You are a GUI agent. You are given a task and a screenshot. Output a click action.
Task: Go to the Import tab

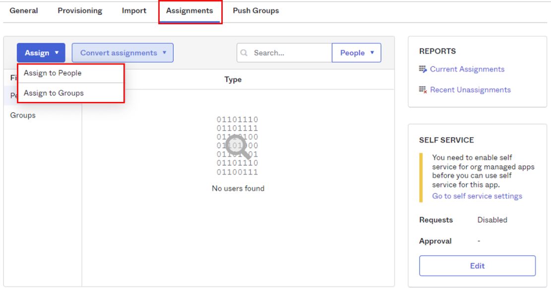134,11
